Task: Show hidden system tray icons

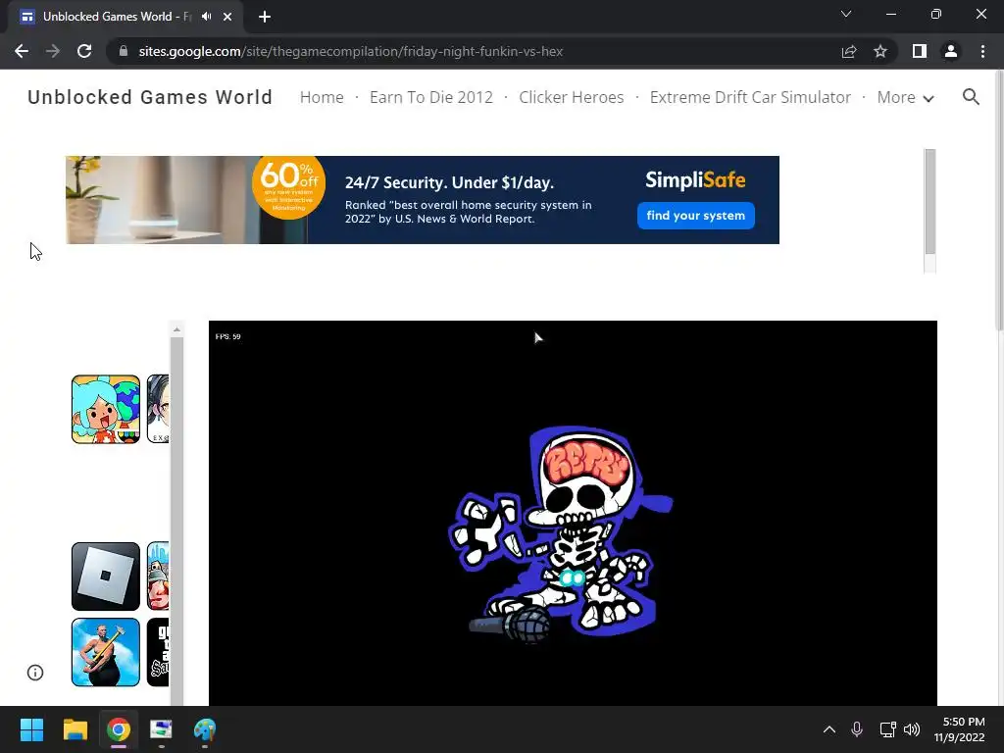Action: pyautogui.click(x=829, y=729)
